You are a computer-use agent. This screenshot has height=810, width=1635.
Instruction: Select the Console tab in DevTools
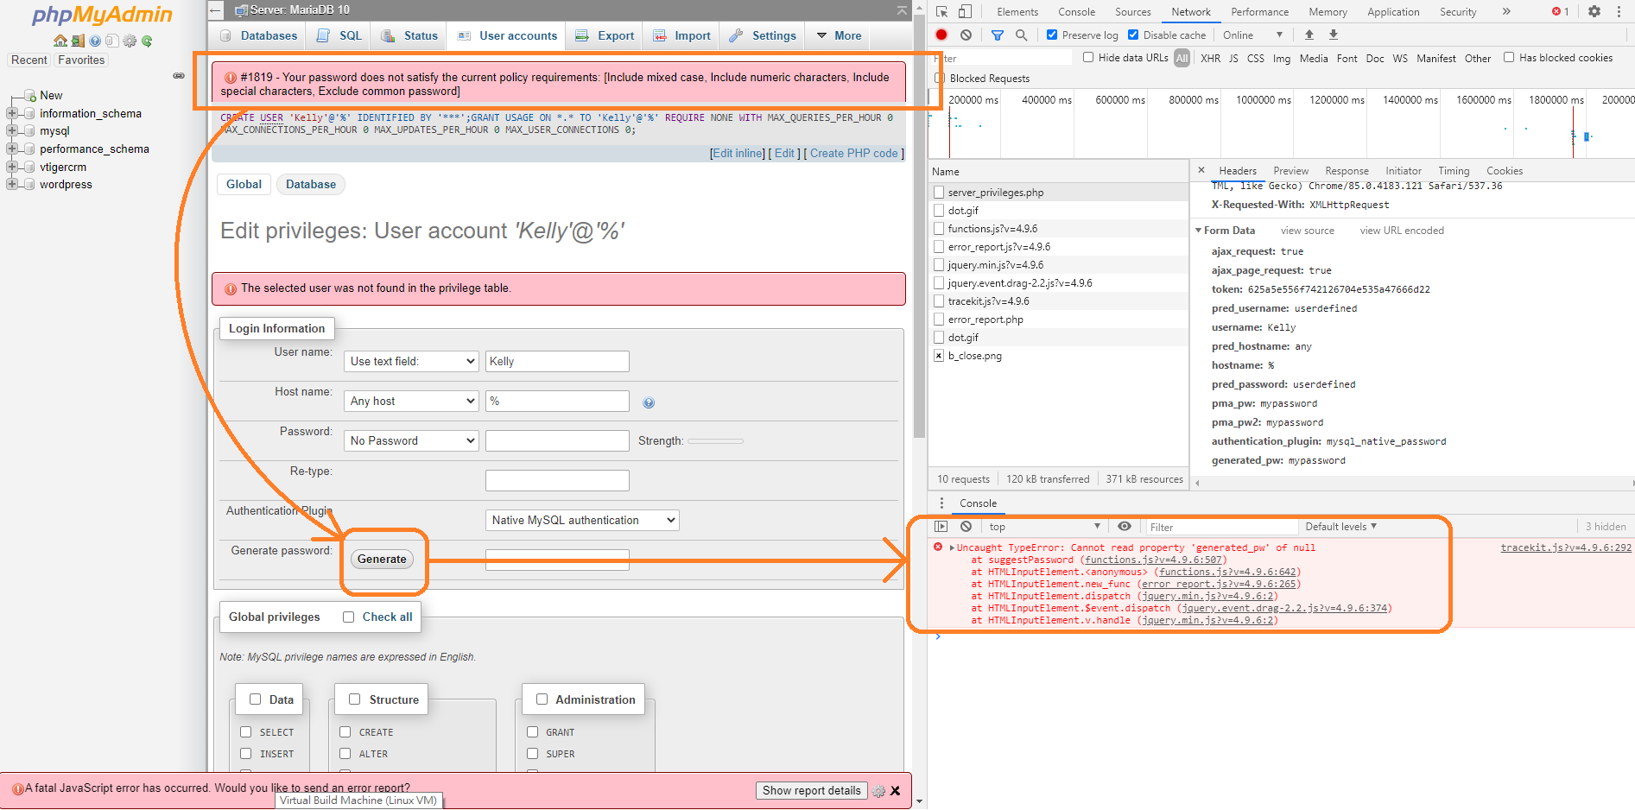(x=977, y=503)
